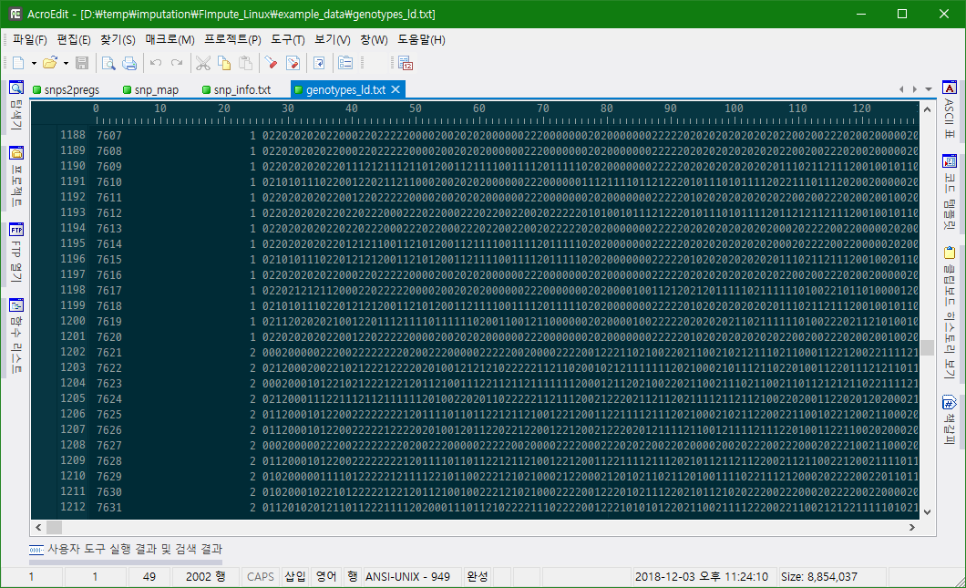This screenshot has height=588, width=966.
Task: Click the CAPS indicator in status bar
Action: tap(260, 577)
